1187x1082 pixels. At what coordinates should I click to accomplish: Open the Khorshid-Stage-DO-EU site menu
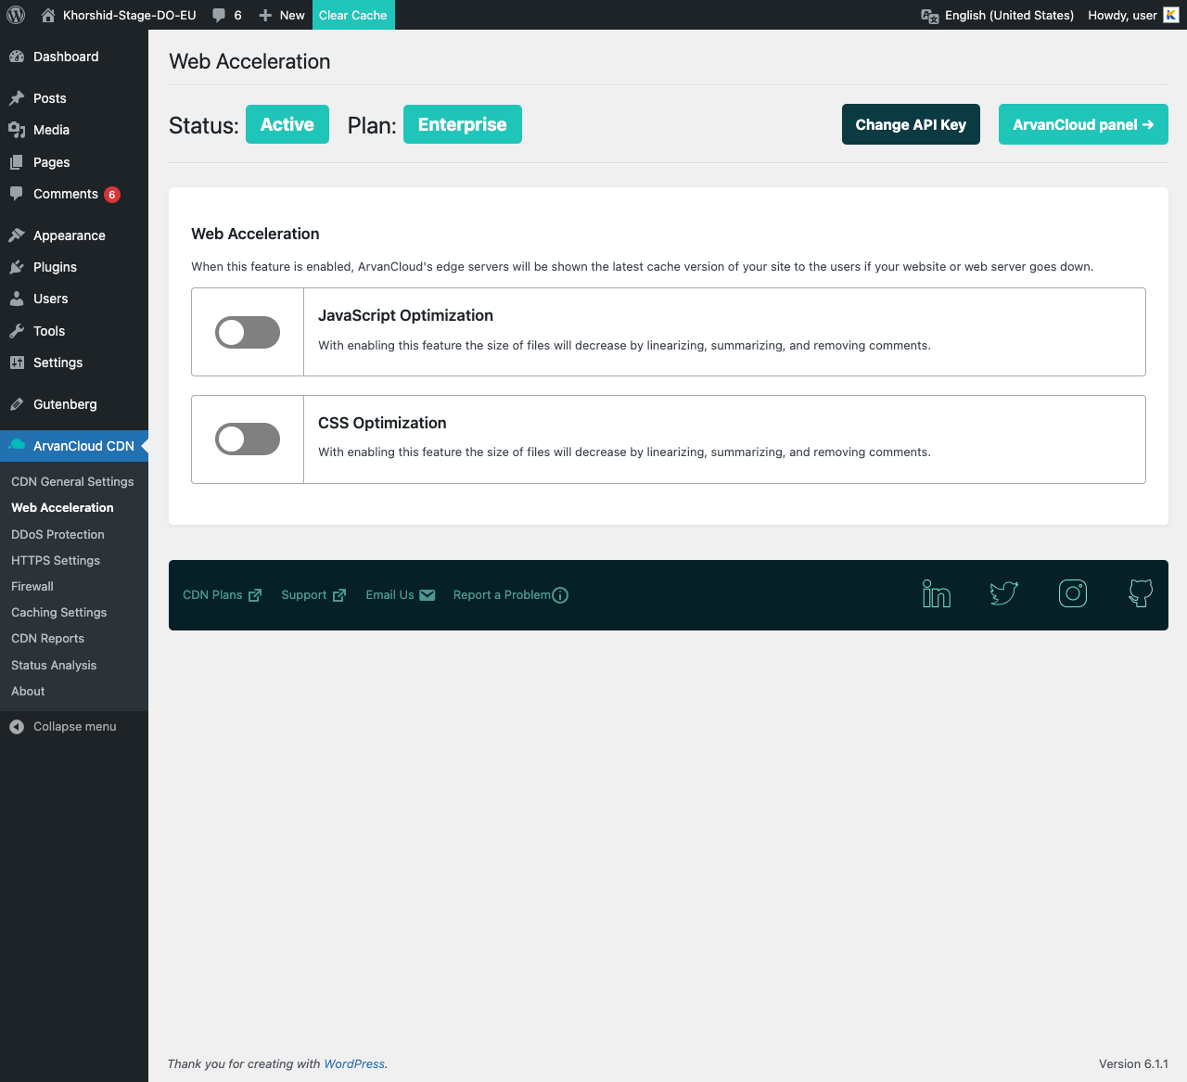119,15
